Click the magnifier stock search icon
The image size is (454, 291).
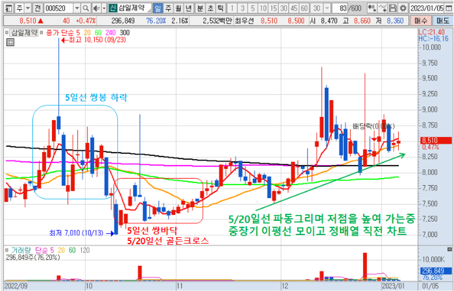(x=86, y=8)
